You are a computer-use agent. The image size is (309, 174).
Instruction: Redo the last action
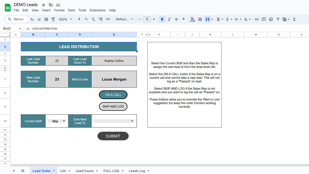tap(39, 19)
